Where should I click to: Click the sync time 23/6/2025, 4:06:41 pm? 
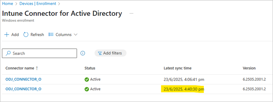184,80
